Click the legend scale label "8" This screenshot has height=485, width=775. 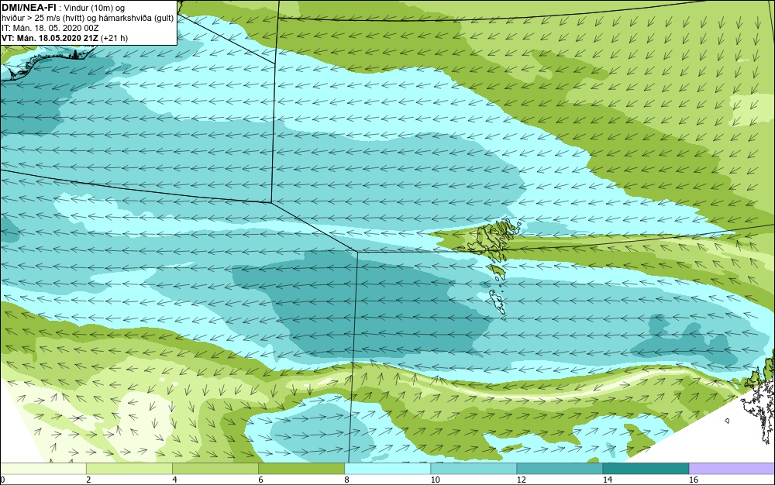[x=346, y=480]
